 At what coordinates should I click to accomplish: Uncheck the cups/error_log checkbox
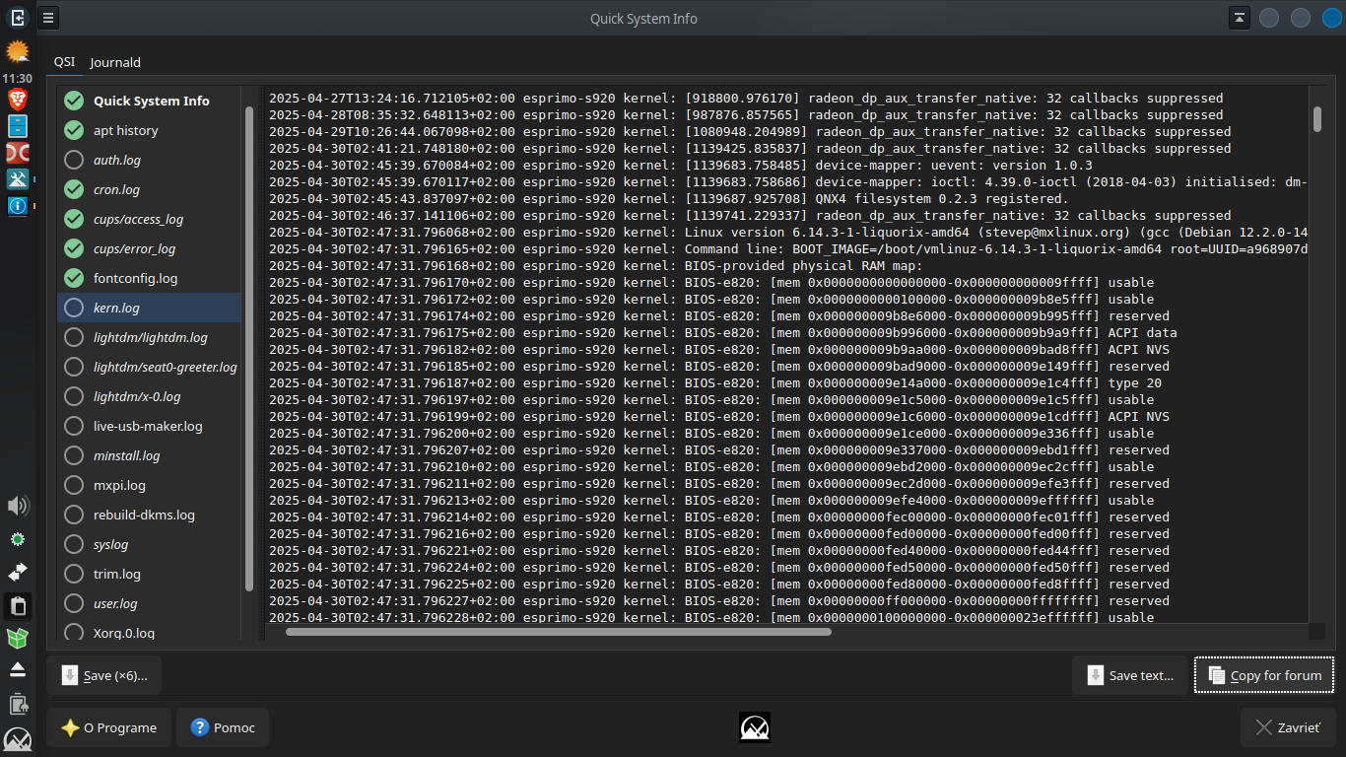74,248
